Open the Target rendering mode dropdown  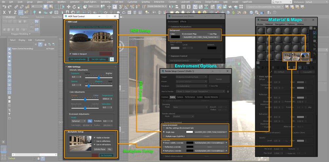pos(192,77)
